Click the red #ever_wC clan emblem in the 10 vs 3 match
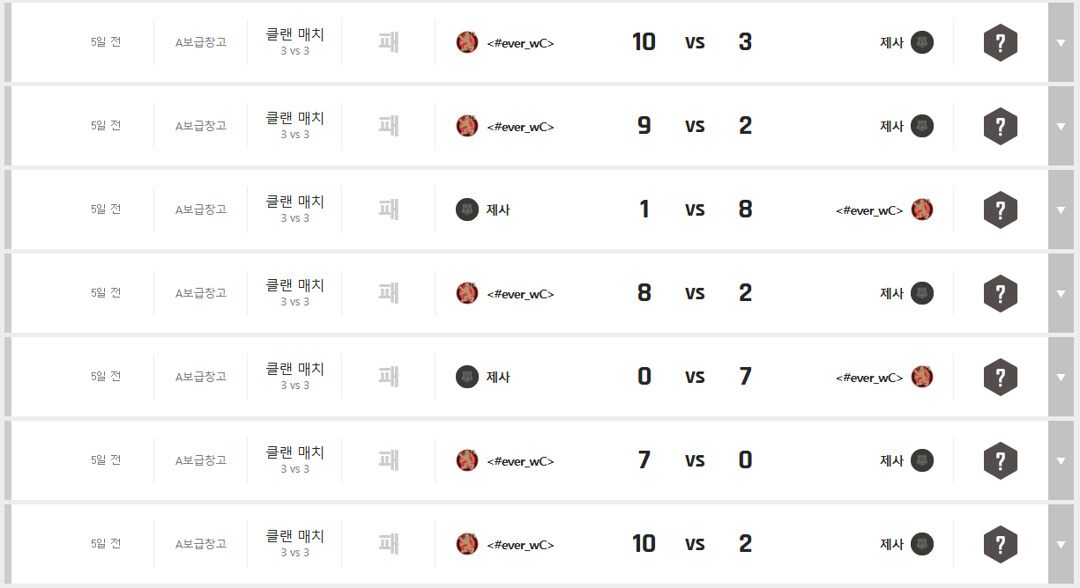This screenshot has width=1080, height=588. [x=467, y=42]
